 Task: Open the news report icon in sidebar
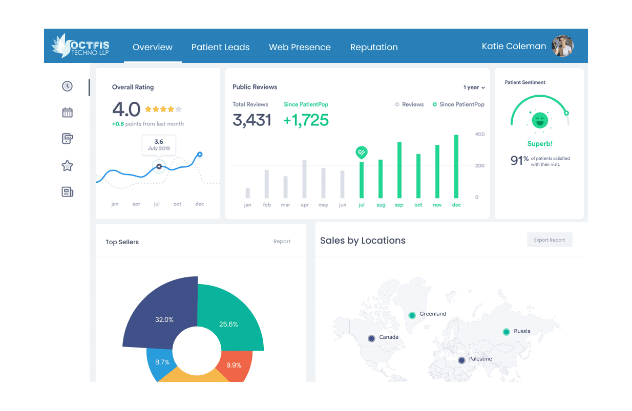67,191
